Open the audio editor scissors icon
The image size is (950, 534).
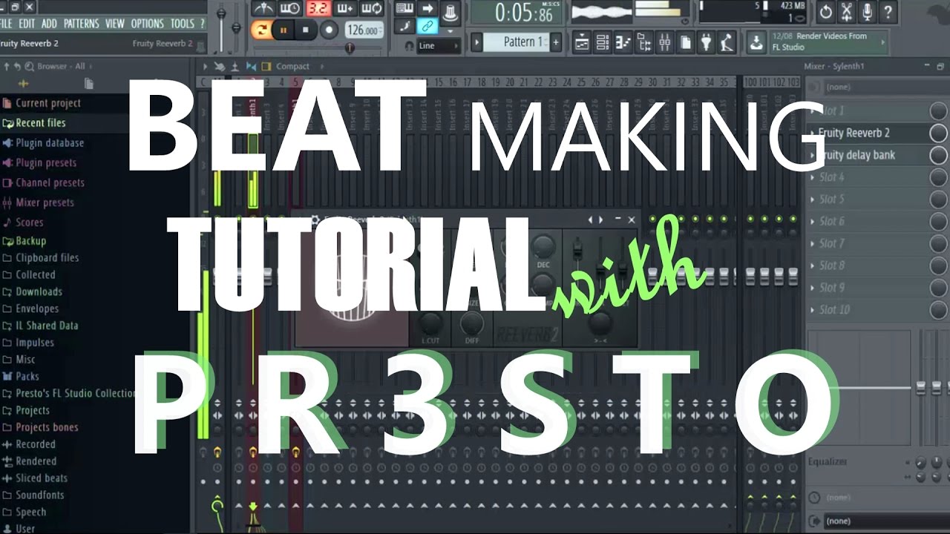click(x=846, y=12)
